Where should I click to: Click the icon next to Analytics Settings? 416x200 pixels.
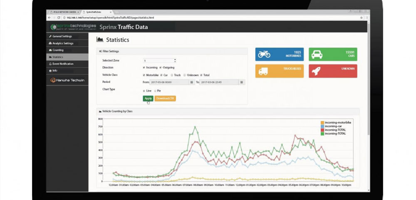(x=50, y=43)
